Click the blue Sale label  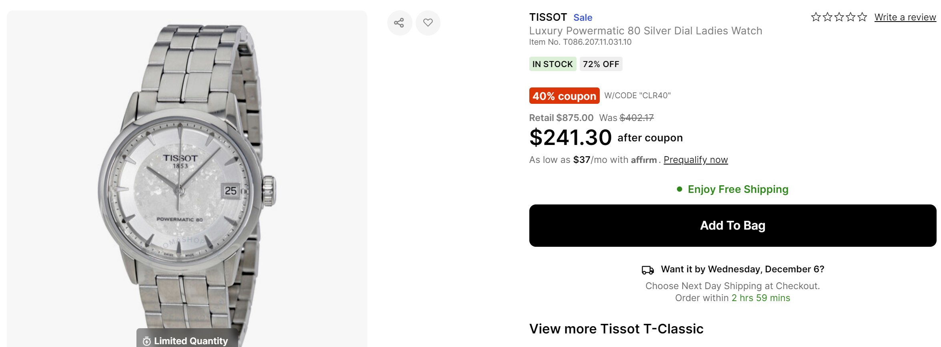pos(583,18)
